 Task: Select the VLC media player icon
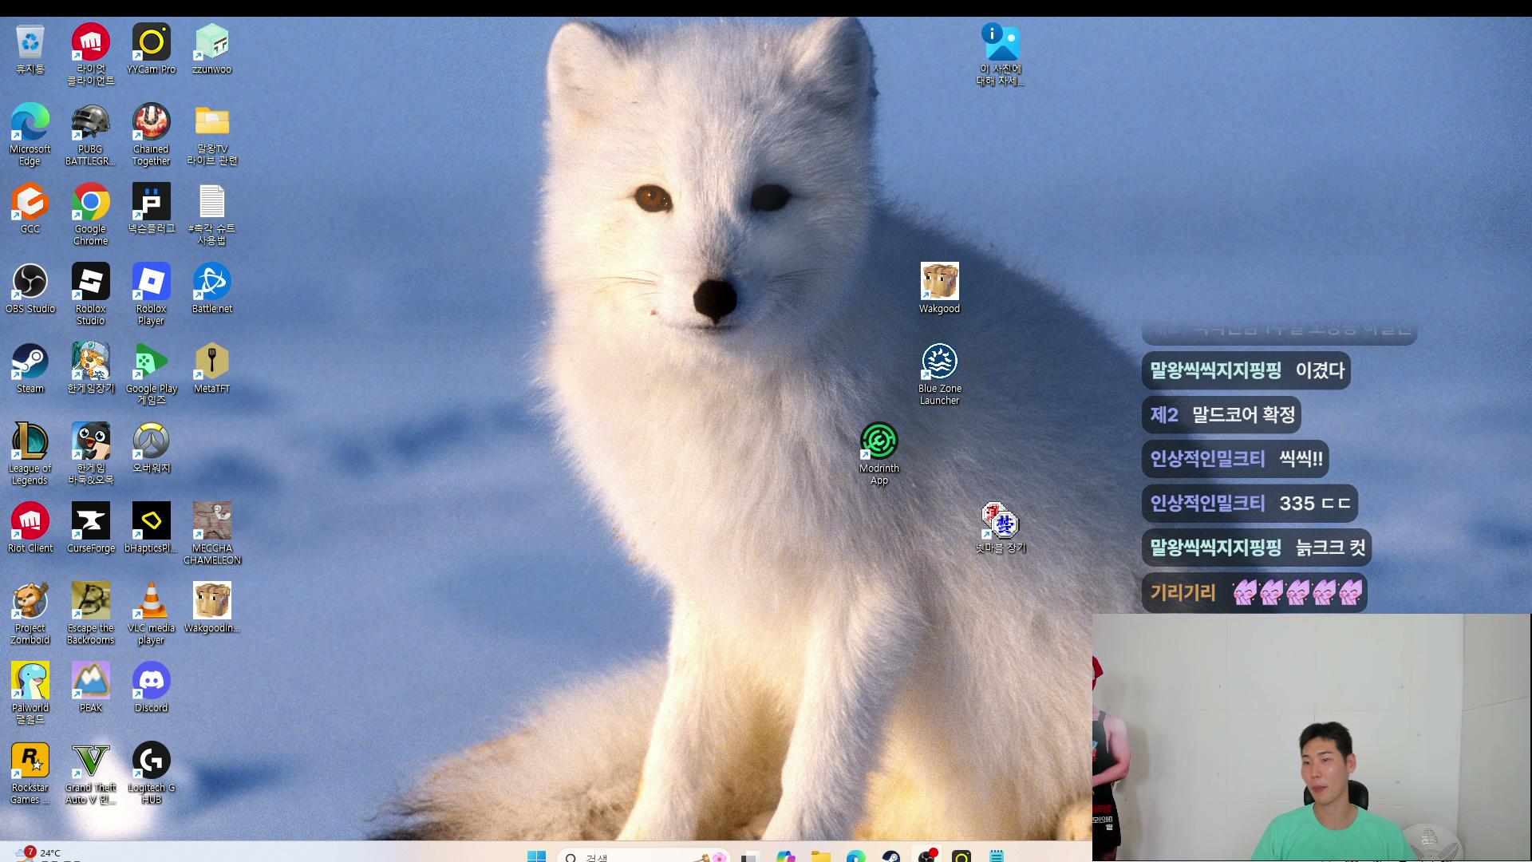click(152, 613)
